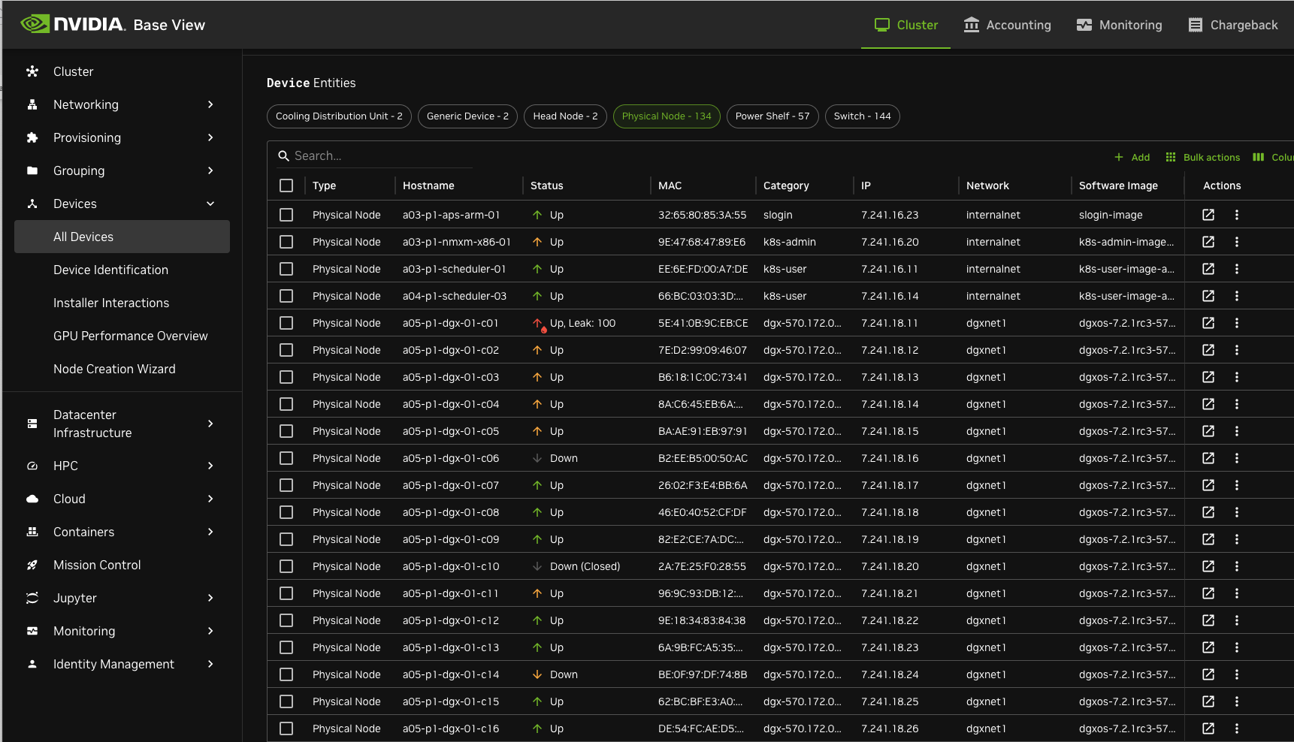The height and width of the screenshot is (742, 1294).
Task: Click the device Search input field
Action: [376, 155]
